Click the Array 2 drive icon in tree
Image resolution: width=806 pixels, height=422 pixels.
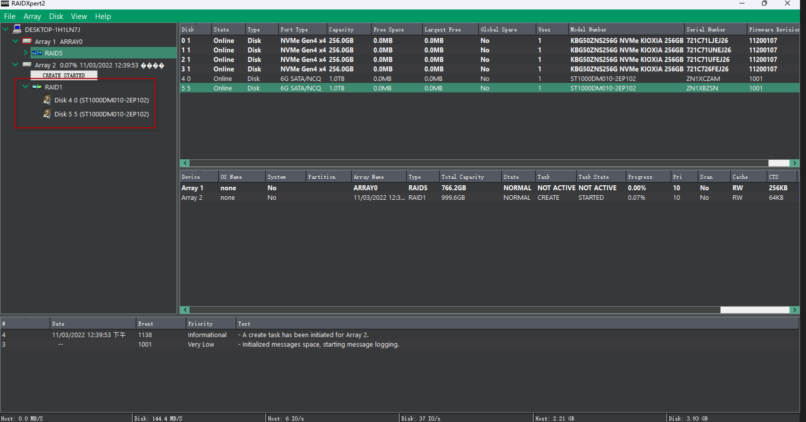tap(27, 64)
